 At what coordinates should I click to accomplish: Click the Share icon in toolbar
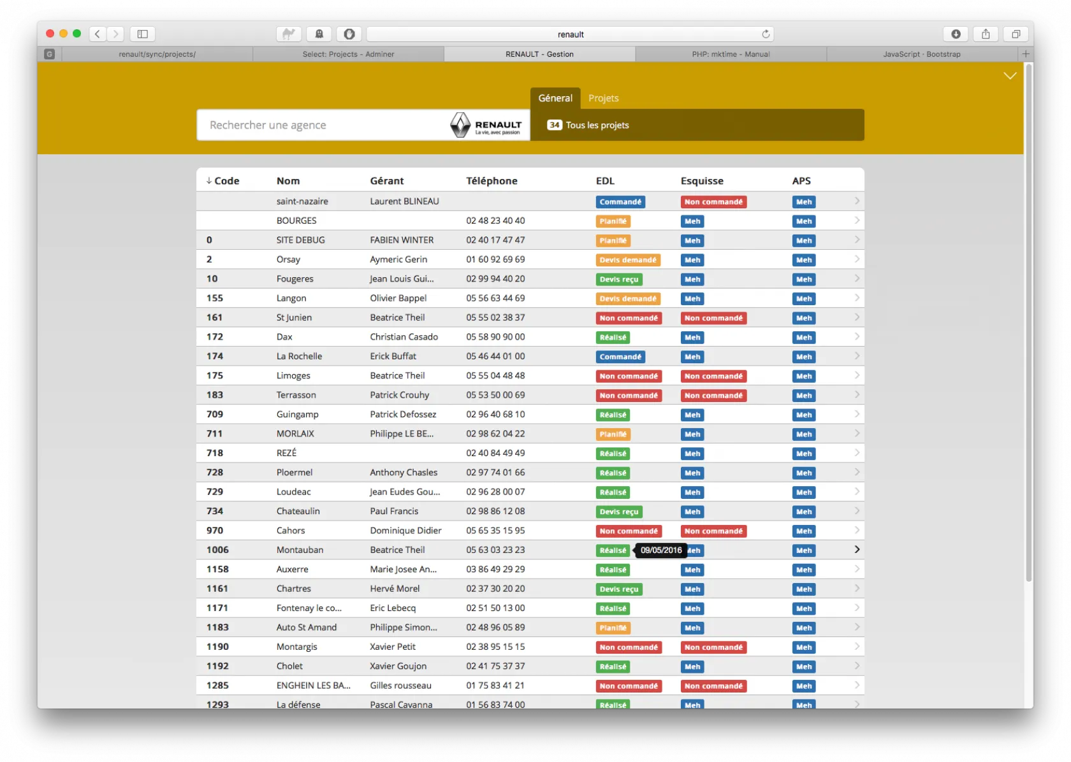(986, 34)
